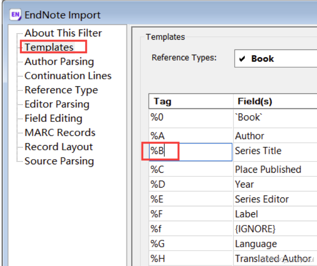Click the %B tag input field
The image size is (317, 266).
coord(190,152)
